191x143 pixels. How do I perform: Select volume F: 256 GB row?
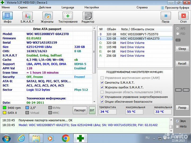click(x=135, y=56)
